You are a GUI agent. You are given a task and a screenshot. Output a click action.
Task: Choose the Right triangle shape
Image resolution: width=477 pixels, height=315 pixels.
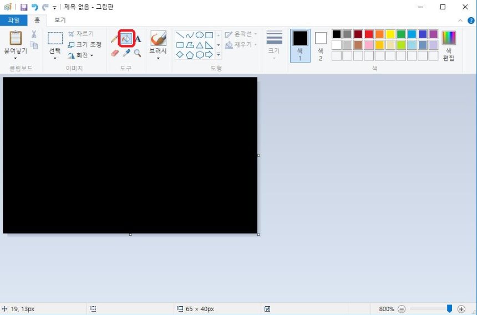[x=209, y=45]
